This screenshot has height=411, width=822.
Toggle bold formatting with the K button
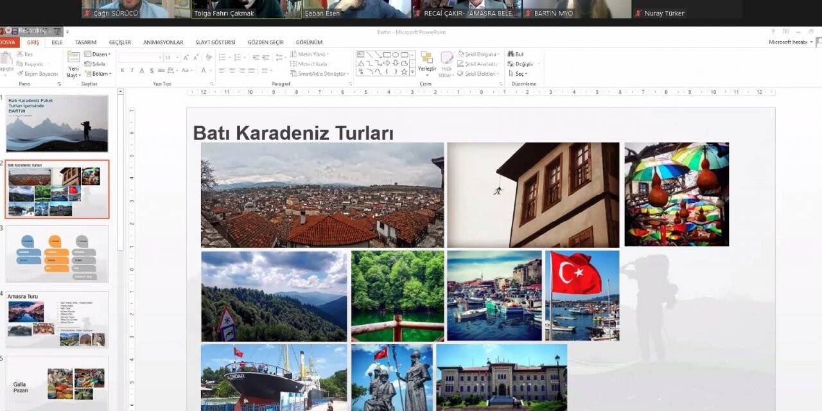(x=123, y=69)
